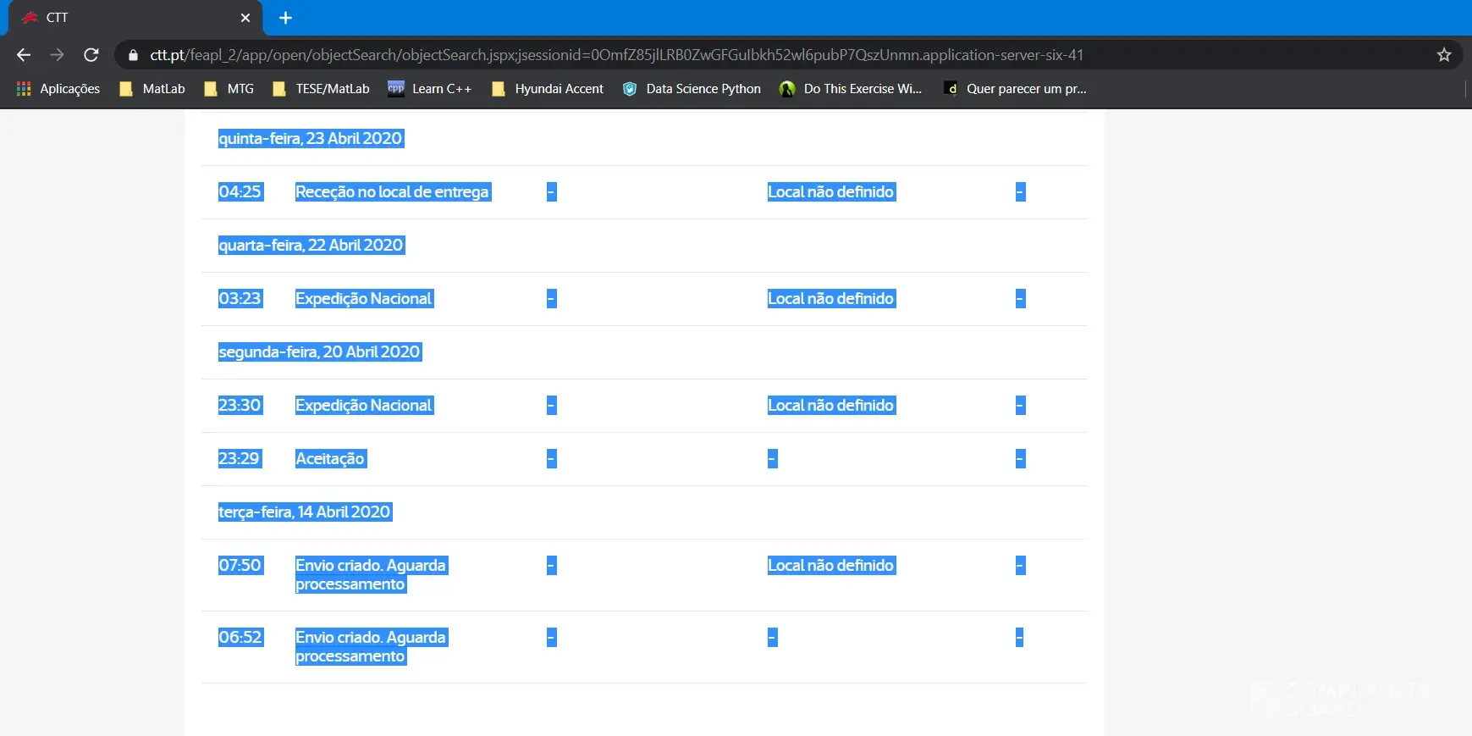
Task: Open a new browser tab
Action: click(x=285, y=18)
